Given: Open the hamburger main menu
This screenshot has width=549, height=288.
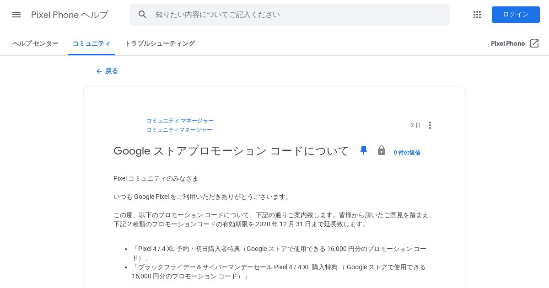Looking at the screenshot, I should click(16, 15).
